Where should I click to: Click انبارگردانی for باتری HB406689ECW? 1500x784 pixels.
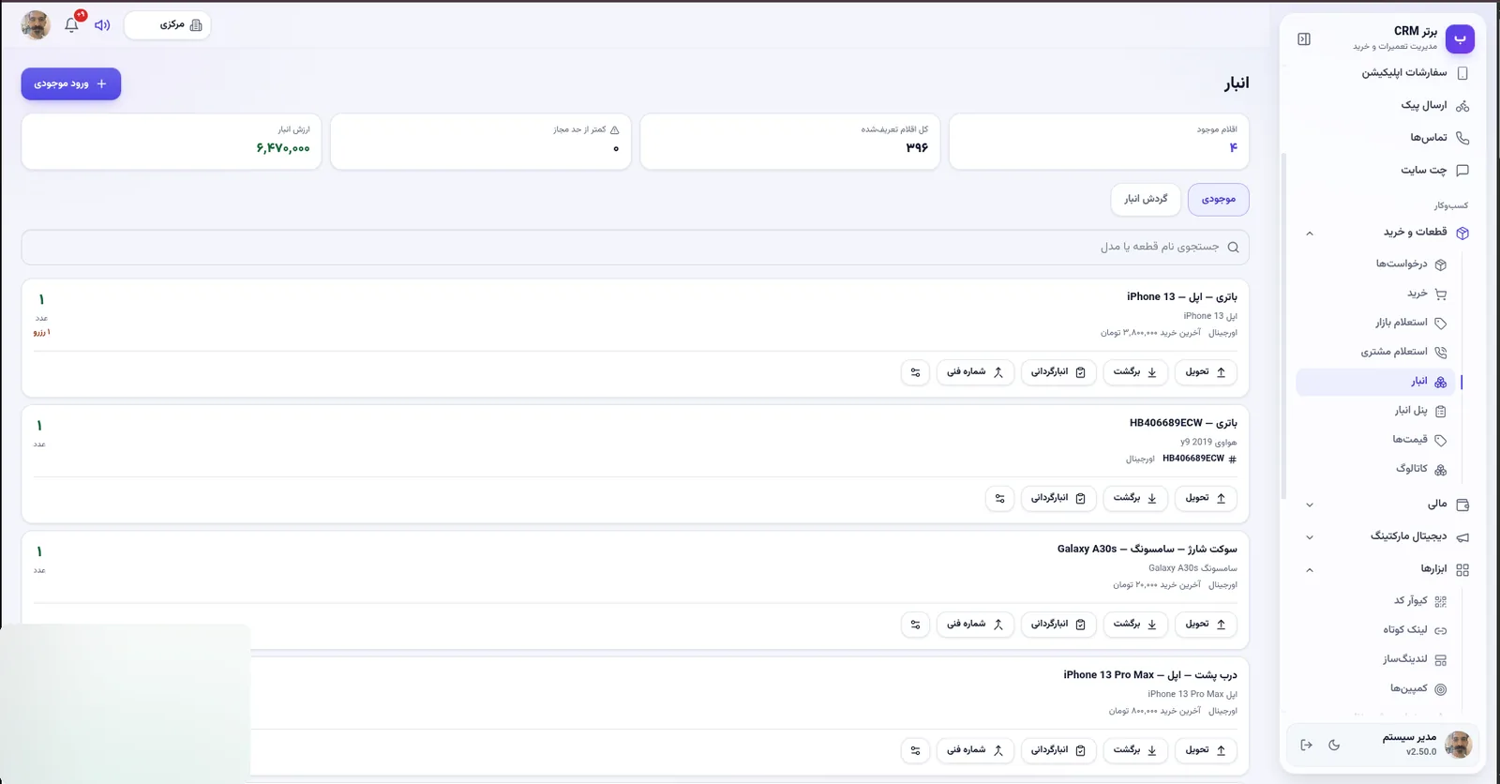1058,498
